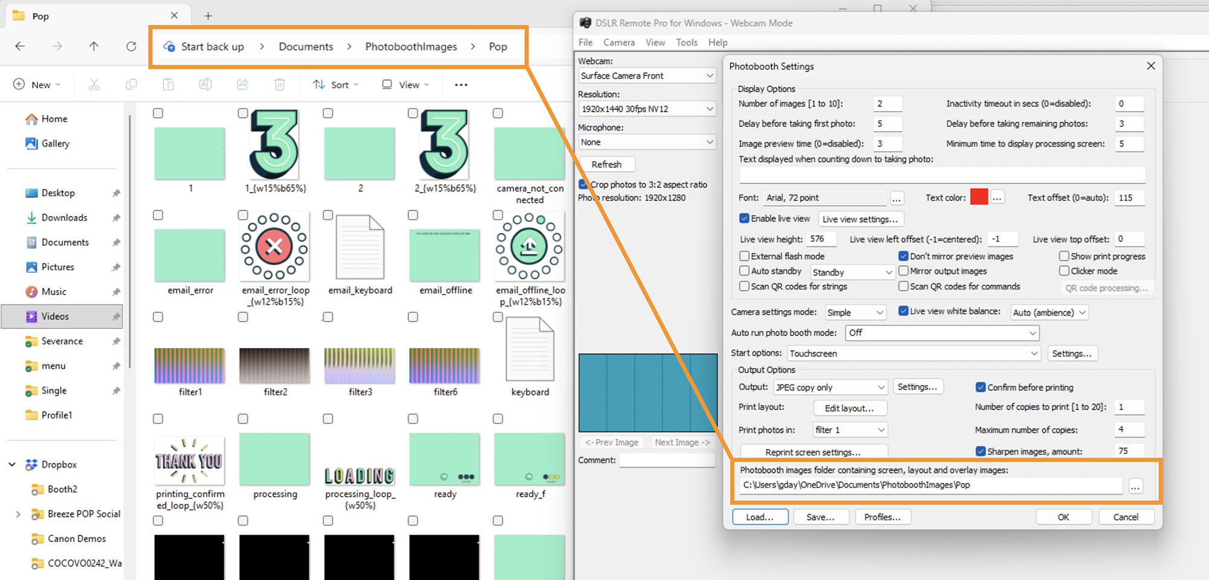Select the filter1 image thumbnail
Viewport: 1209px width, 580px height.
click(189, 366)
